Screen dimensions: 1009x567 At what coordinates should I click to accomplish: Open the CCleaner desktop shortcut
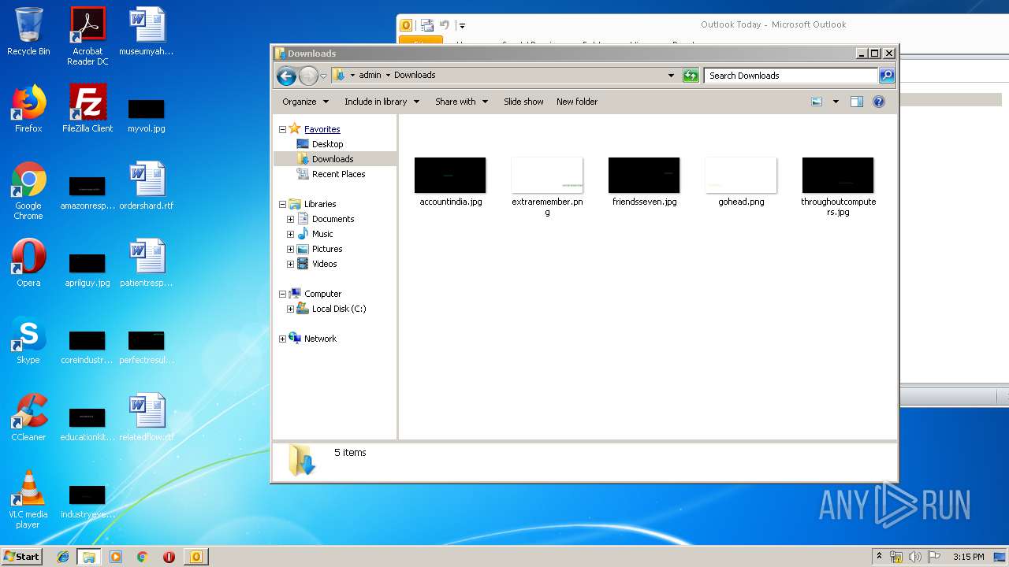coord(28,417)
